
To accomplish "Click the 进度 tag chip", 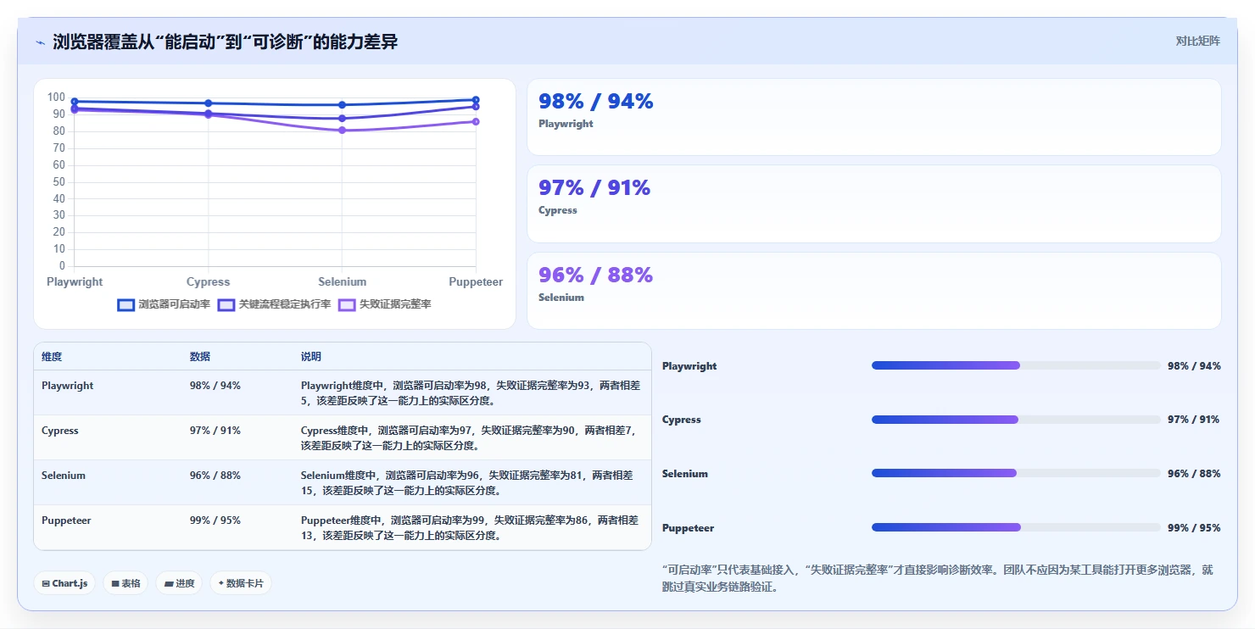I will click(x=179, y=583).
